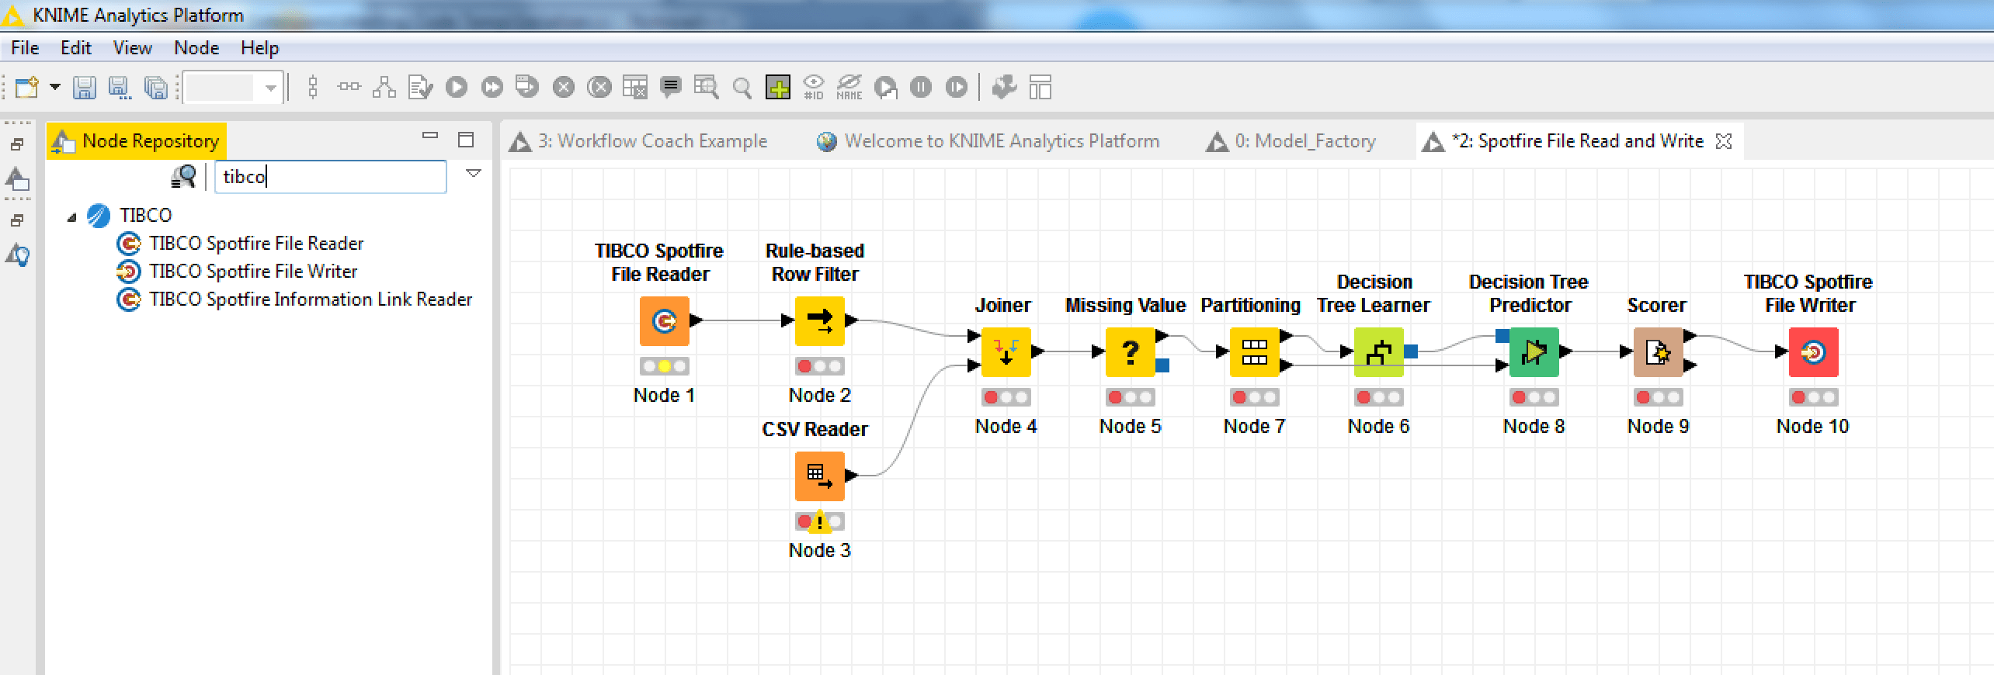Click the TIBCO Spotfire File Writer node

(1813, 352)
